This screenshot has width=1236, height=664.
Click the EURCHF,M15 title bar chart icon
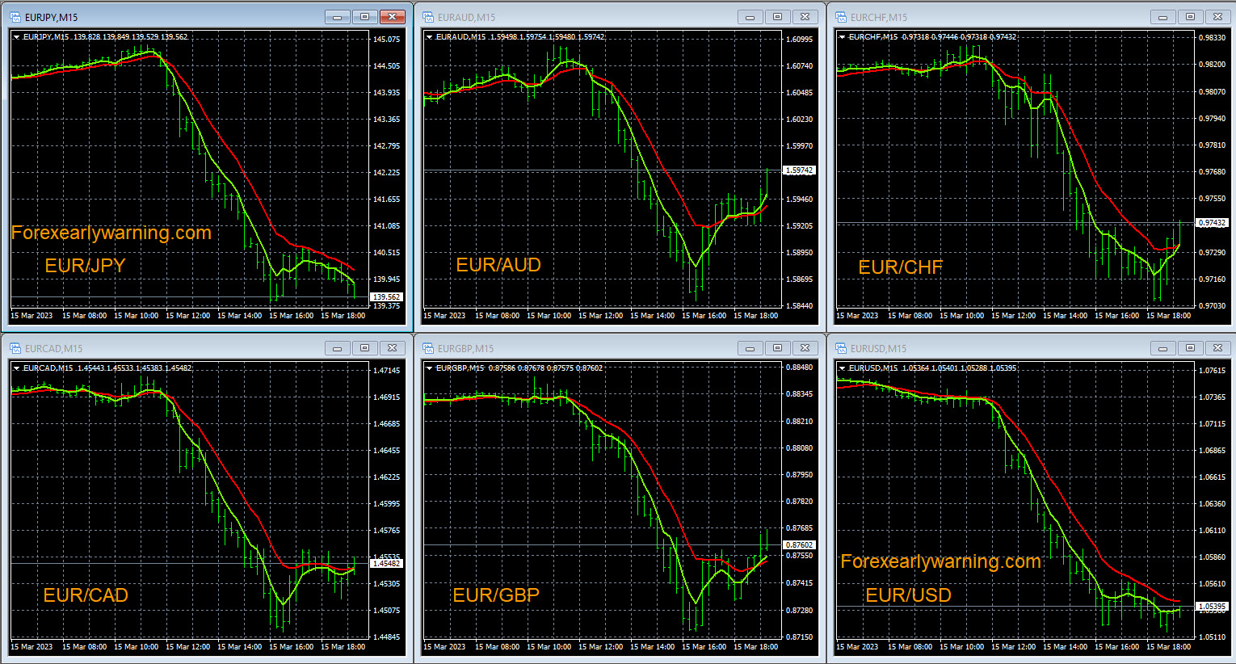(841, 17)
